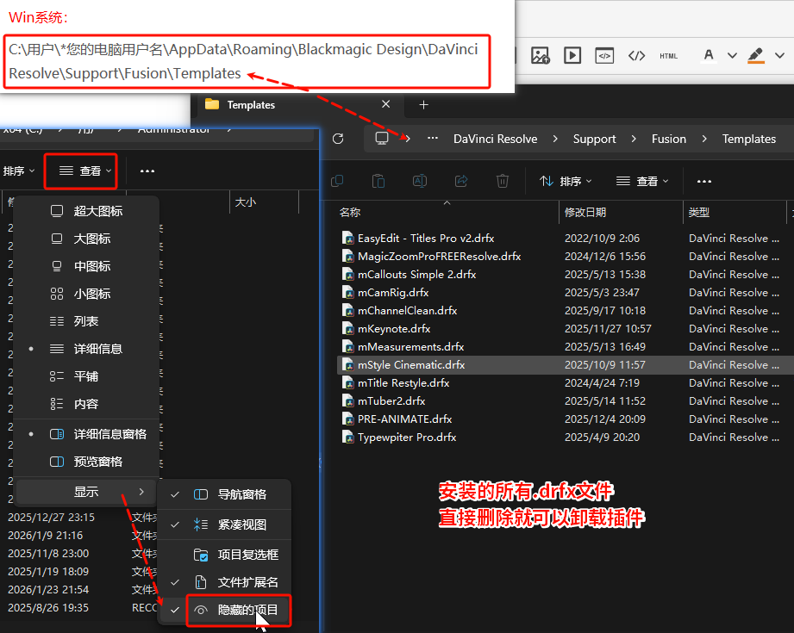This screenshot has width=794, height=633.
Task: Toggle 导航窗格 in the 显示 submenu
Action: pos(224,494)
